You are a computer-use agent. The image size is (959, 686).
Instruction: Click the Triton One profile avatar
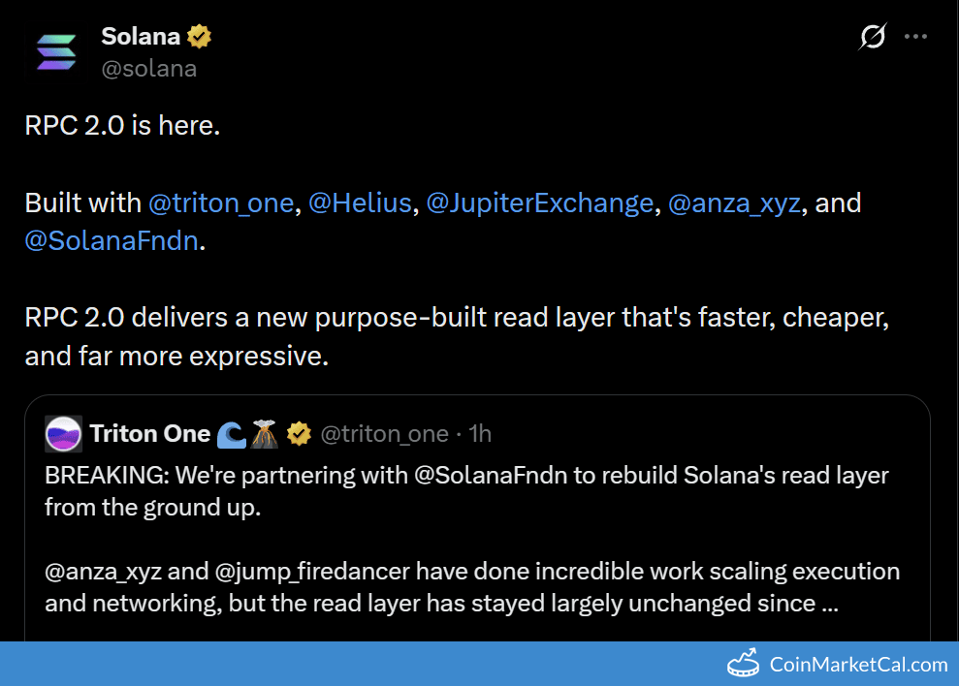click(x=63, y=434)
